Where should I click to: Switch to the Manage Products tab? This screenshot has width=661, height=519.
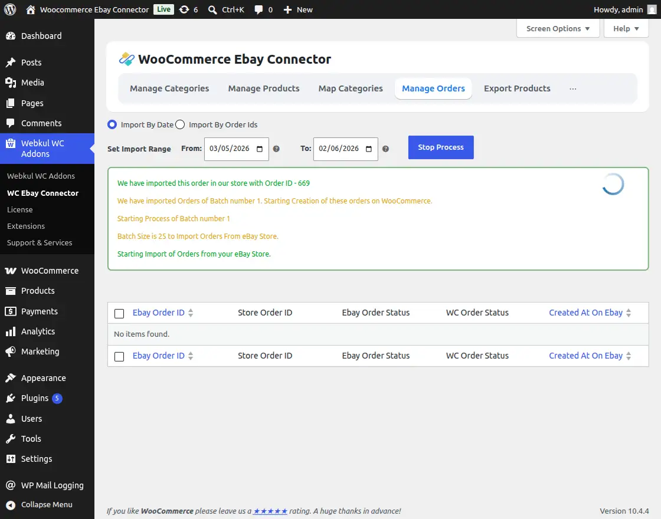[x=264, y=88]
